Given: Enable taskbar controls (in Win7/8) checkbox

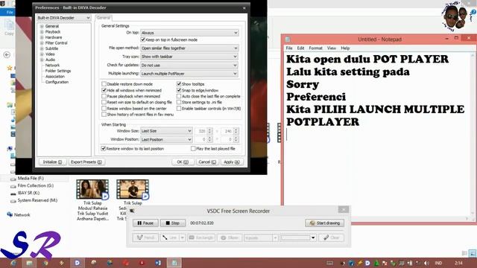Looking at the screenshot, I should pyautogui.click(x=179, y=109).
